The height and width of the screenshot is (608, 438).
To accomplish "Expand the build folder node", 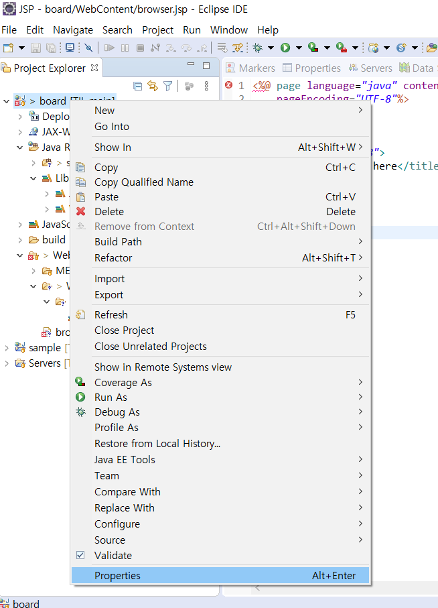I will (19, 240).
